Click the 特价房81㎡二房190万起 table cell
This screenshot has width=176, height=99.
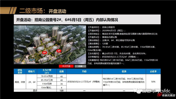124,82
